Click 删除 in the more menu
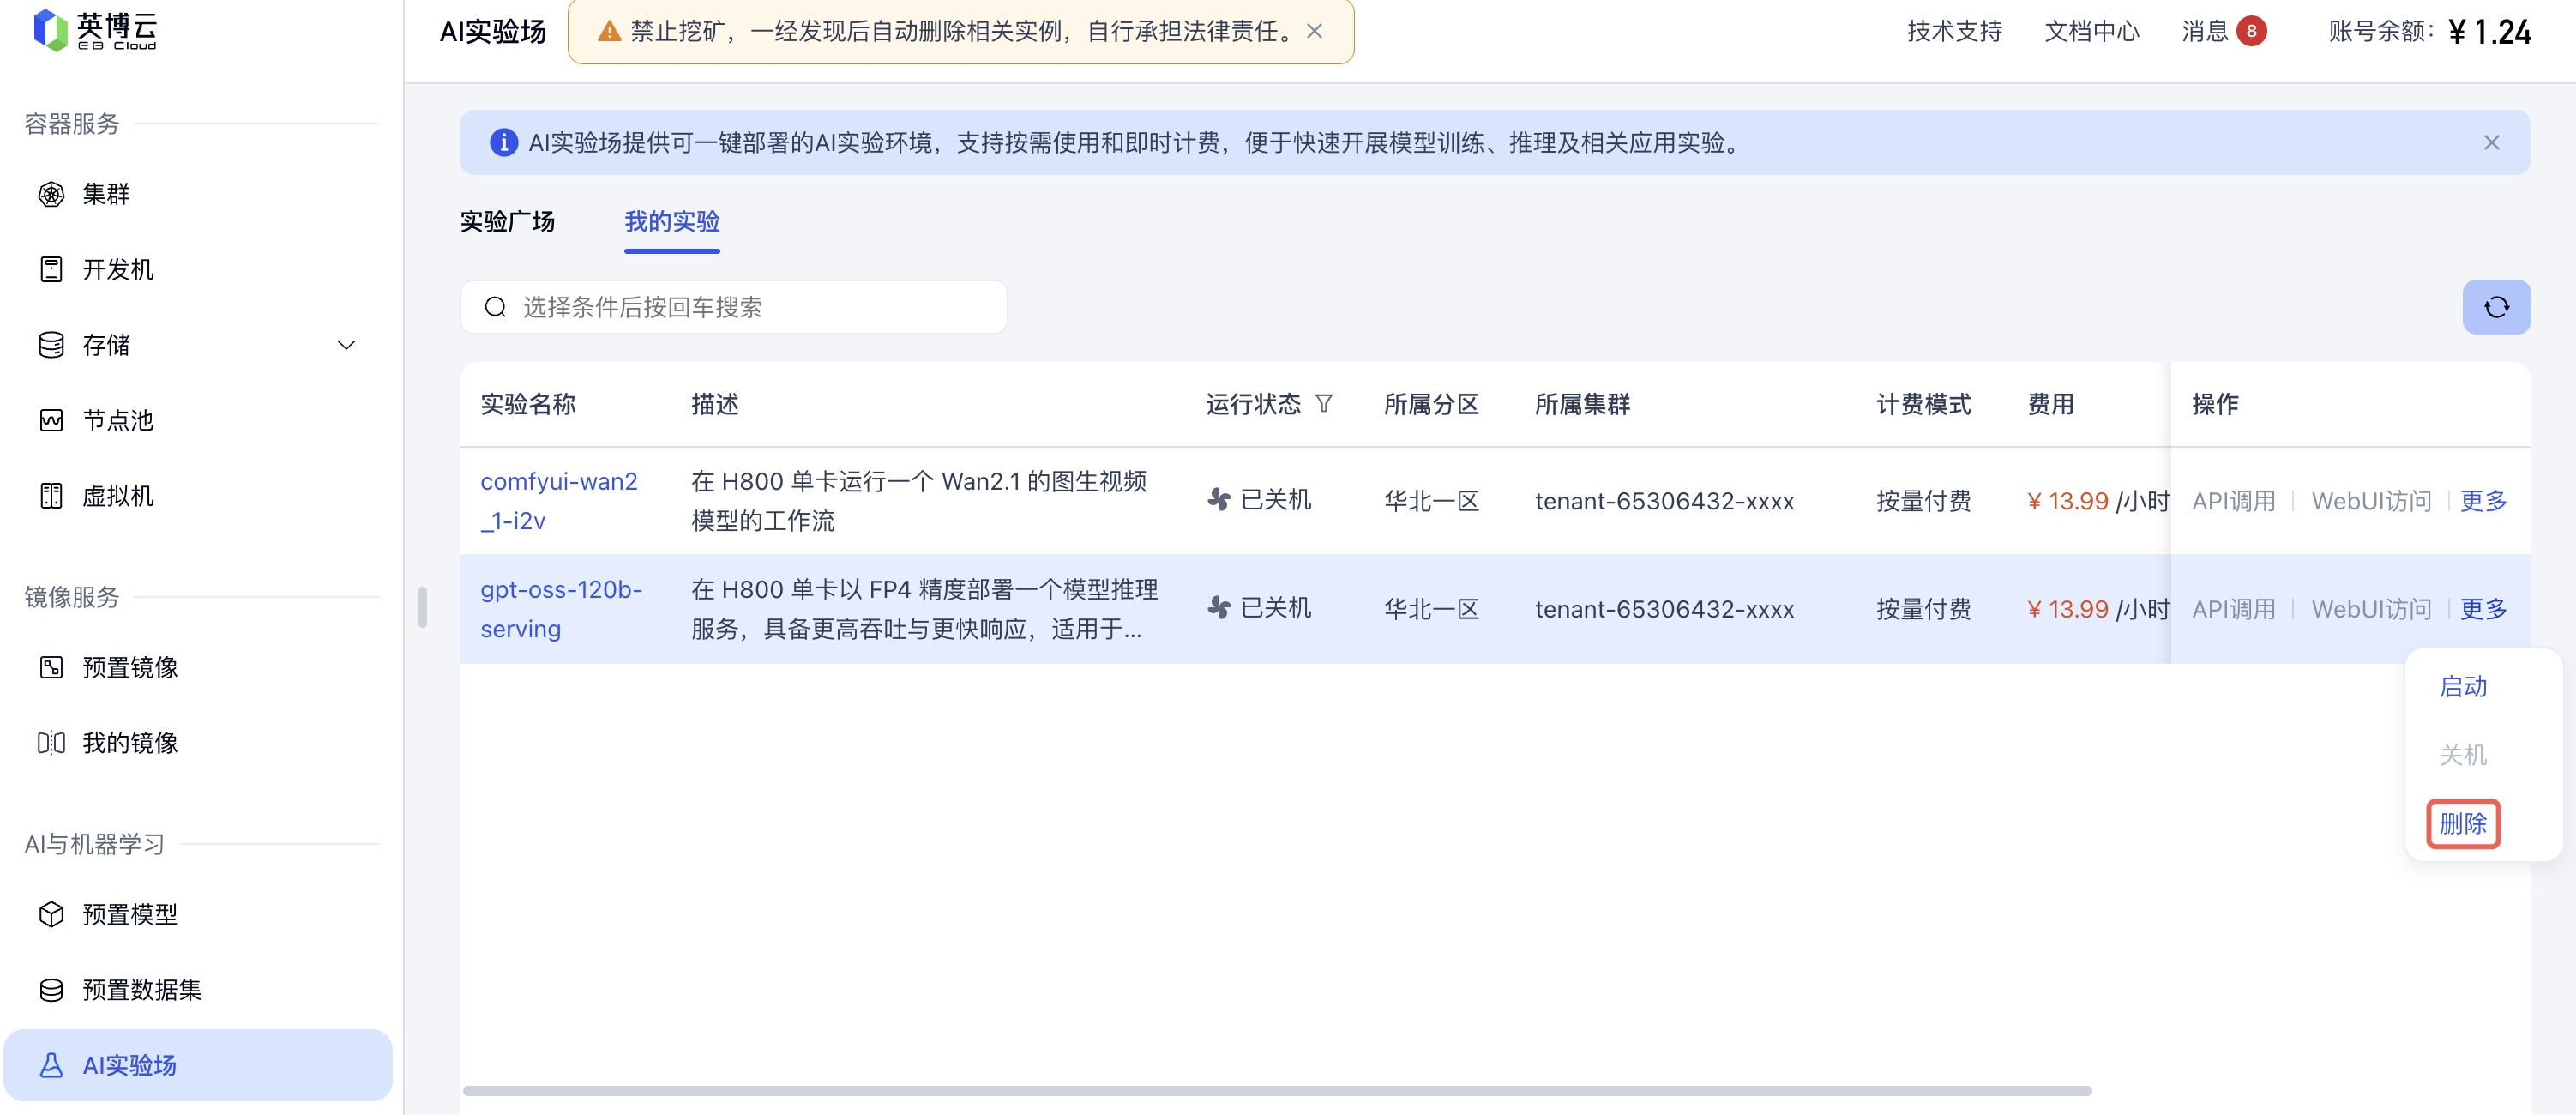This screenshot has height=1115, width=2576. click(x=2462, y=824)
